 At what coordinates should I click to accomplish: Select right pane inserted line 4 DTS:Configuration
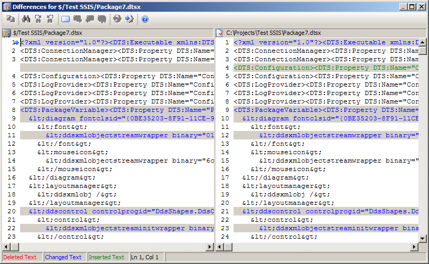click(326, 68)
